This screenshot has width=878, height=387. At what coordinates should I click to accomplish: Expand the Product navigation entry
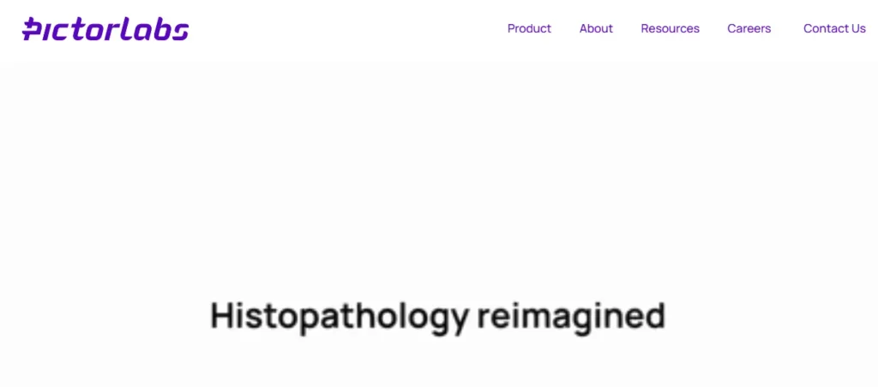click(529, 28)
